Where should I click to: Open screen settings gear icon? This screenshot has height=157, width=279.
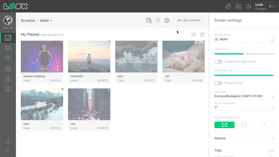167,20
